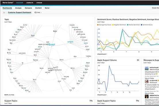159x106 pixels.
Task: Click the nasdaq topic node
Action: [x=88, y=56]
